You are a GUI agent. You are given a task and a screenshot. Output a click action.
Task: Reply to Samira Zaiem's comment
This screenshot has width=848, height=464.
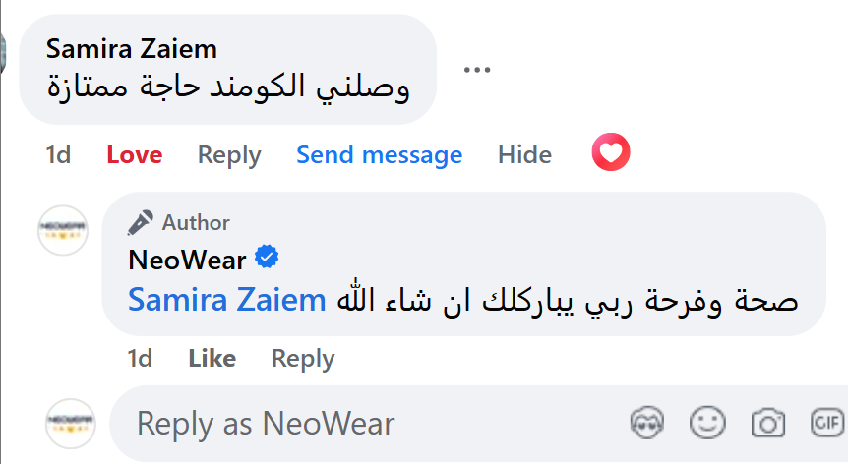[229, 154]
